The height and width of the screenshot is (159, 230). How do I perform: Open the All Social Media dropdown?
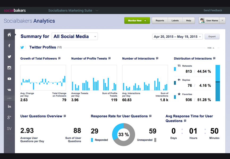point(75,37)
